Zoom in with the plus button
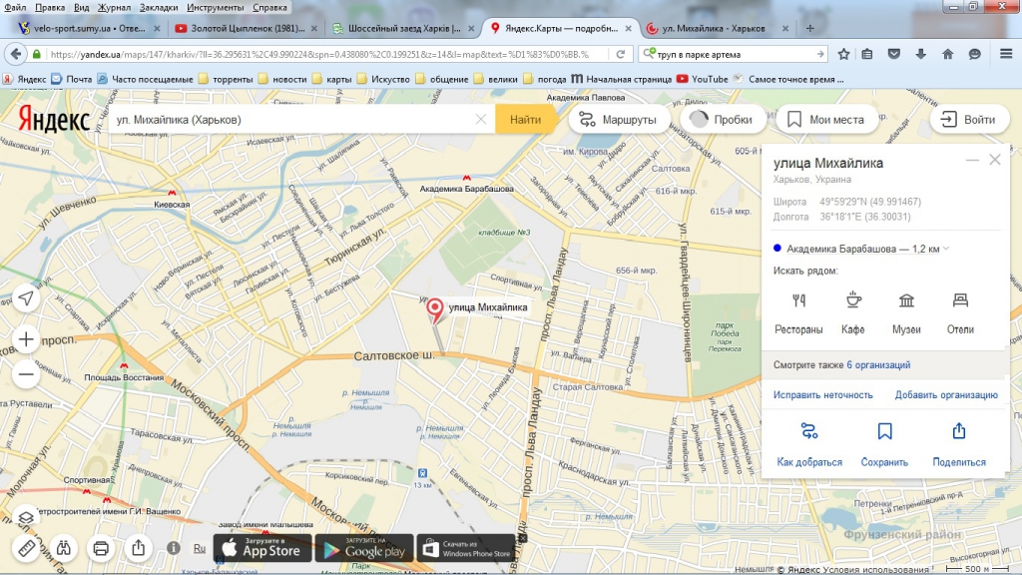 tap(26, 337)
